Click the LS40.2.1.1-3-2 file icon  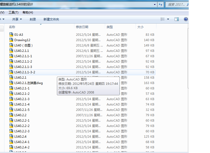[11, 72]
